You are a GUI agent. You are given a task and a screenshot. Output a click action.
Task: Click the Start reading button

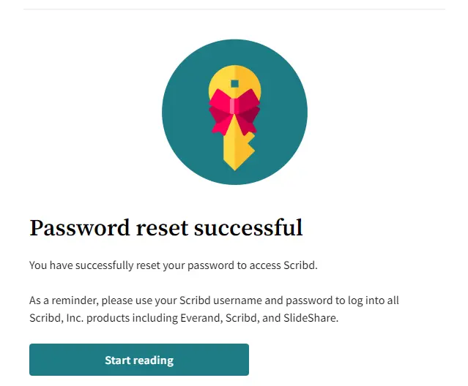tap(138, 360)
